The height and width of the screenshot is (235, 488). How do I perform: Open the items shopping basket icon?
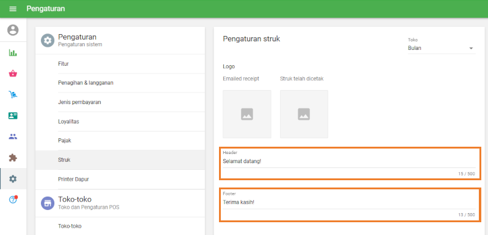[x=13, y=74]
